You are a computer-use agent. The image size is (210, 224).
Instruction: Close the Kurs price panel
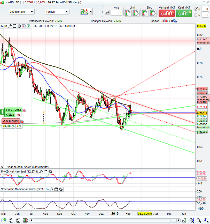coord(19,26)
